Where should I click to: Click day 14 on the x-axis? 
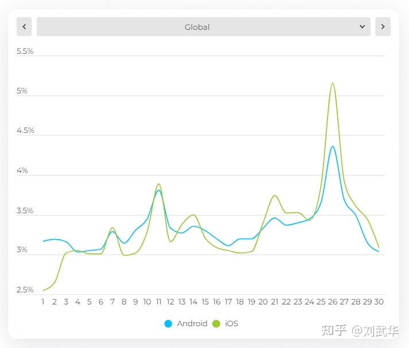(193, 302)
